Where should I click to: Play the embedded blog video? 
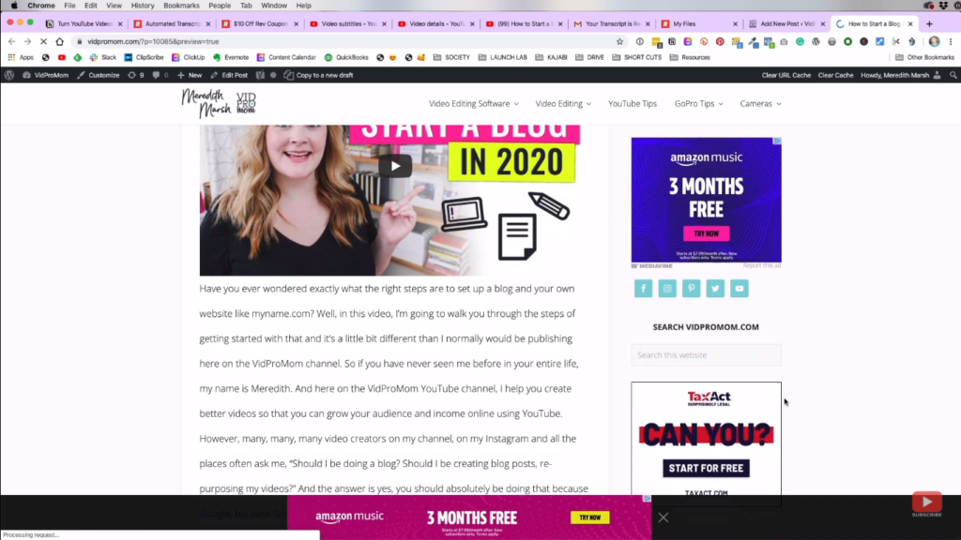pyautogui.click(x=395, y=166)
